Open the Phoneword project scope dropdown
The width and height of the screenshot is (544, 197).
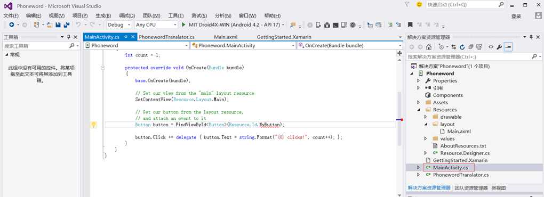(187, 45)
